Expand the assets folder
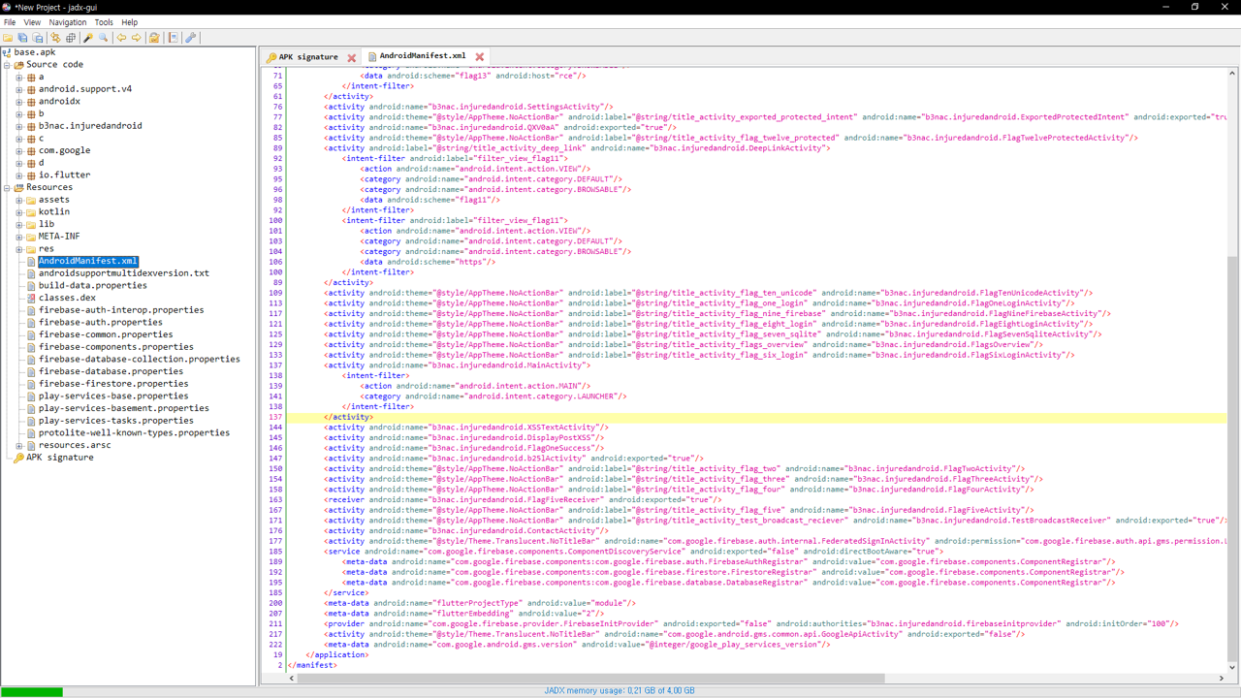The height and width of the screenshot is (698, 1241). click(x=19, y=200)
